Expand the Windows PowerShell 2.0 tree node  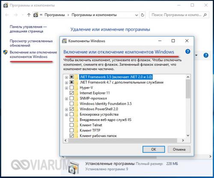tap(66, 109)
